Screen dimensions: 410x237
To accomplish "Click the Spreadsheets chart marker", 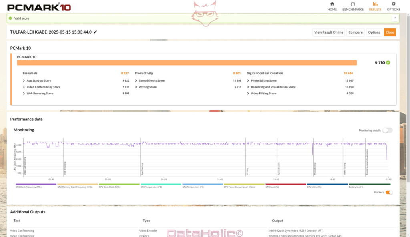I will tap(279, 169).
